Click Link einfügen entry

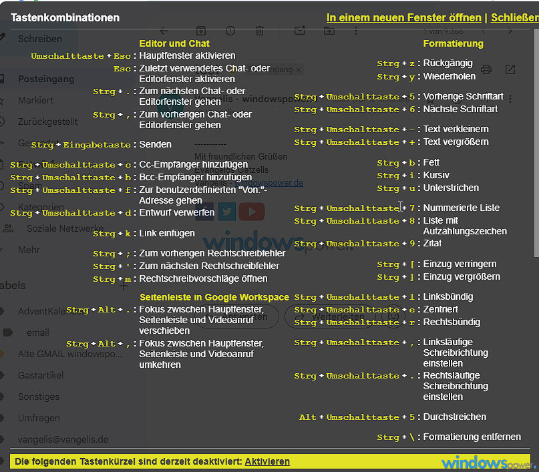(167, 233)
